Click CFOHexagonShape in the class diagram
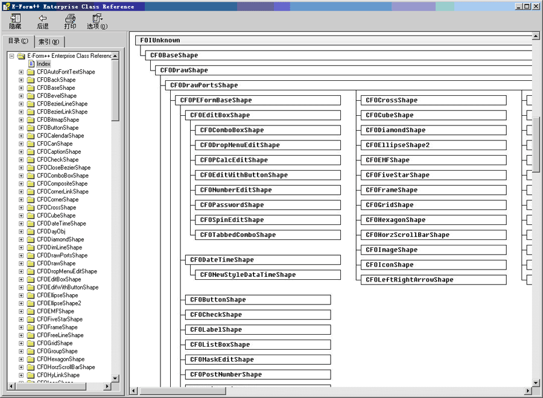Viewport: 543px width, 398px height. pyautogui.click(x=396, y=220)
